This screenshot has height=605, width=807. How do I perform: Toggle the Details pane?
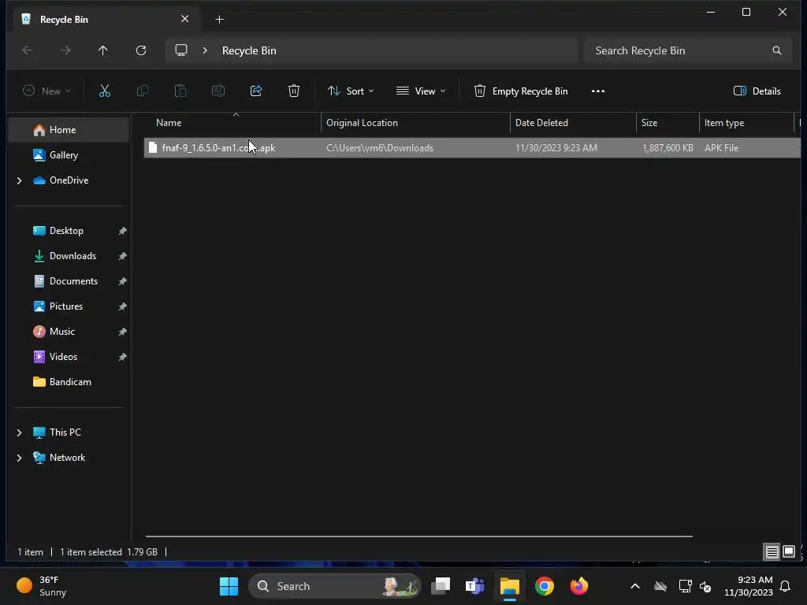[757, 91]
